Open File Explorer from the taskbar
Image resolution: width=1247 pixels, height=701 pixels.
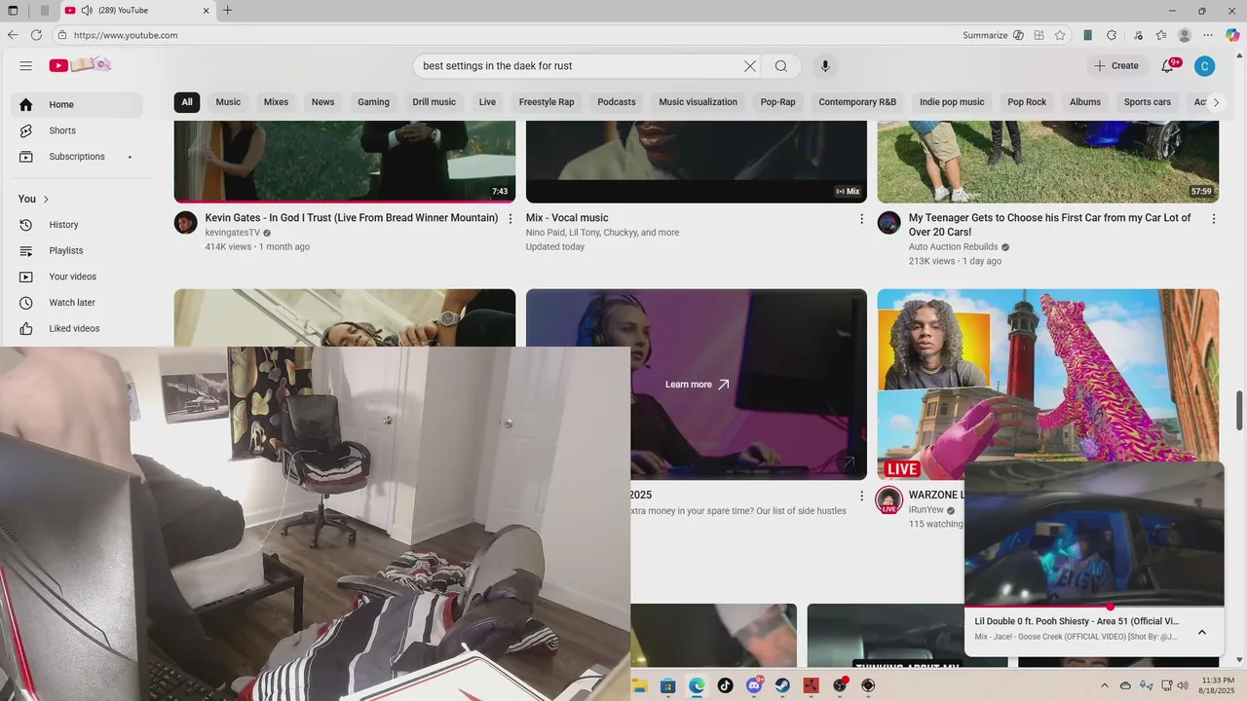click(639, 685)
